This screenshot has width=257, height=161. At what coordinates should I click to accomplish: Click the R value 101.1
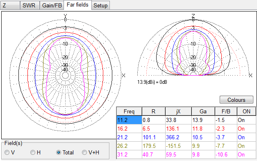click(154, 137)
